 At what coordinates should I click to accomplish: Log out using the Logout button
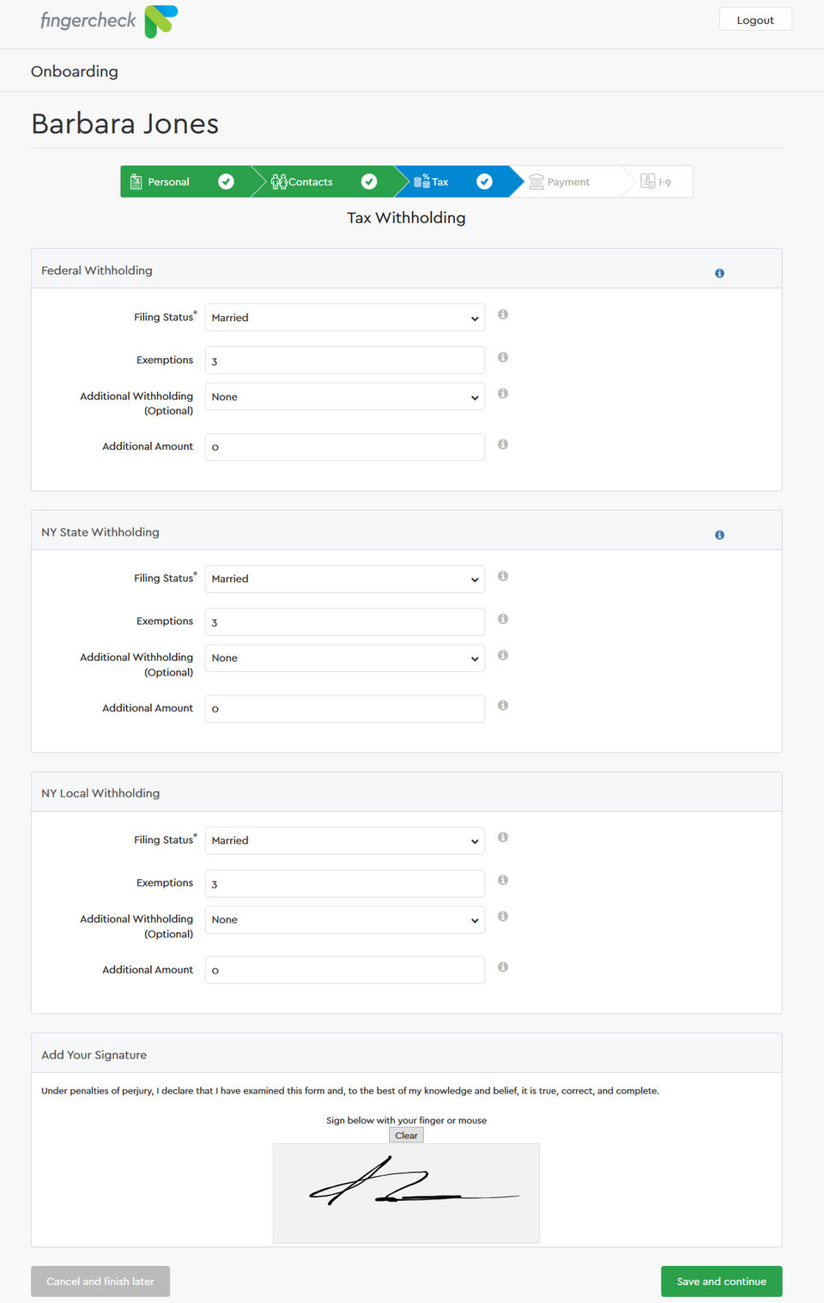[755, 20]
